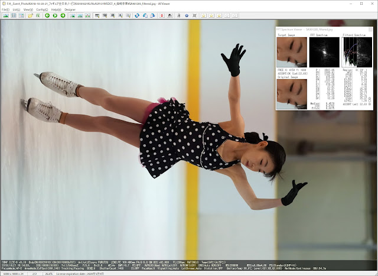Open the Config menu
The height and width of the screenshot is (276, 378).
42,9
